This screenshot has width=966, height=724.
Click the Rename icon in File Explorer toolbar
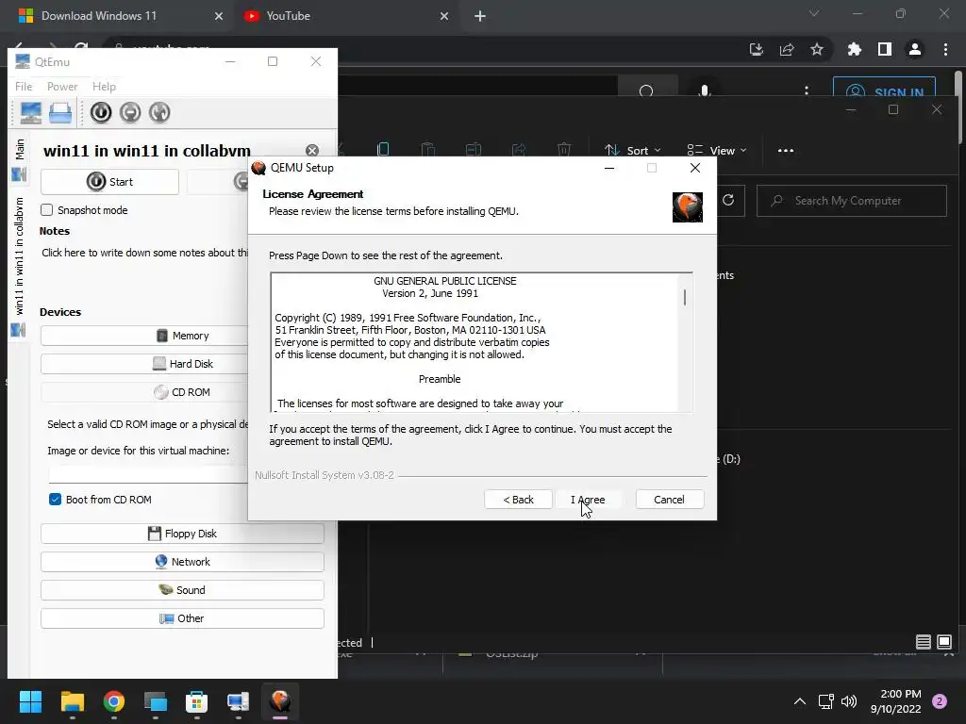pyautogui.click(x=474, y=149)
